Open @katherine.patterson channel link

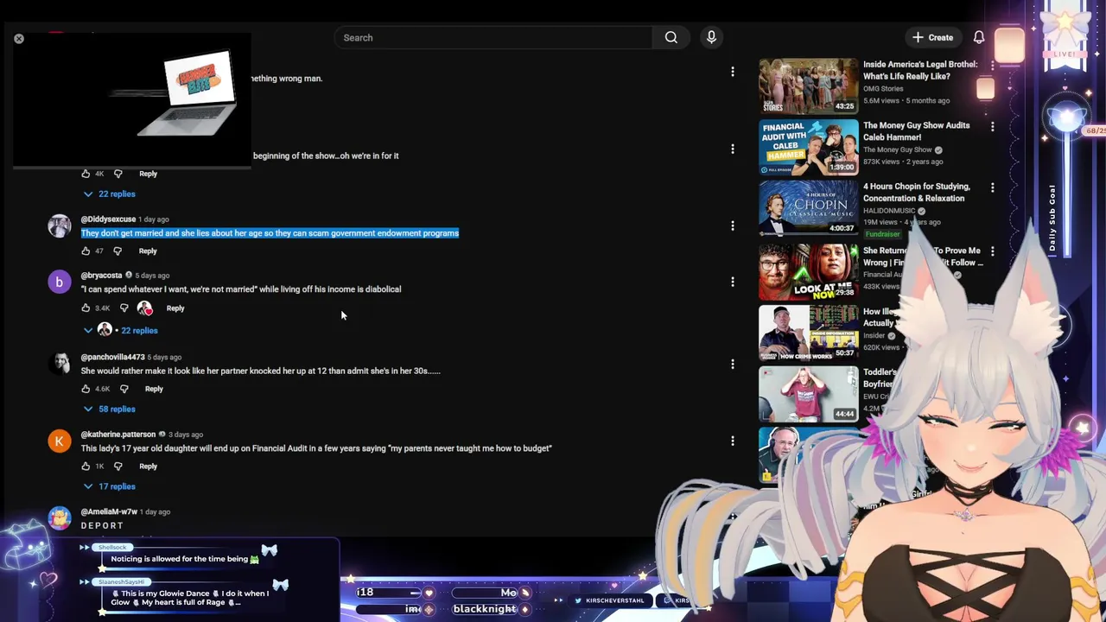118,435
